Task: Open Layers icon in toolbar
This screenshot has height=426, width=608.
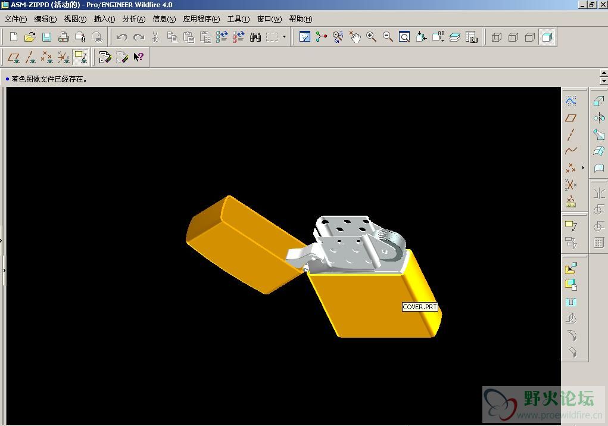Action: [455, 37]
